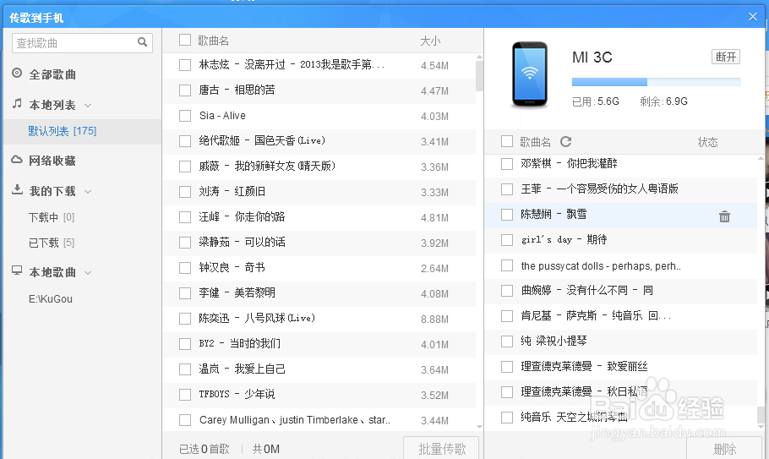Select row 李健 - 美若黎明
Image resolution: width=769 pixels, height=459 pixels.
pos(319,293)
